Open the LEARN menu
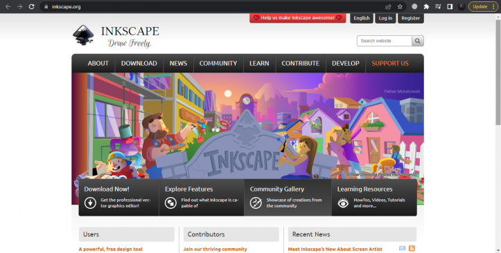The width and height of the screenshot is (501, 253). click(259, 64)
